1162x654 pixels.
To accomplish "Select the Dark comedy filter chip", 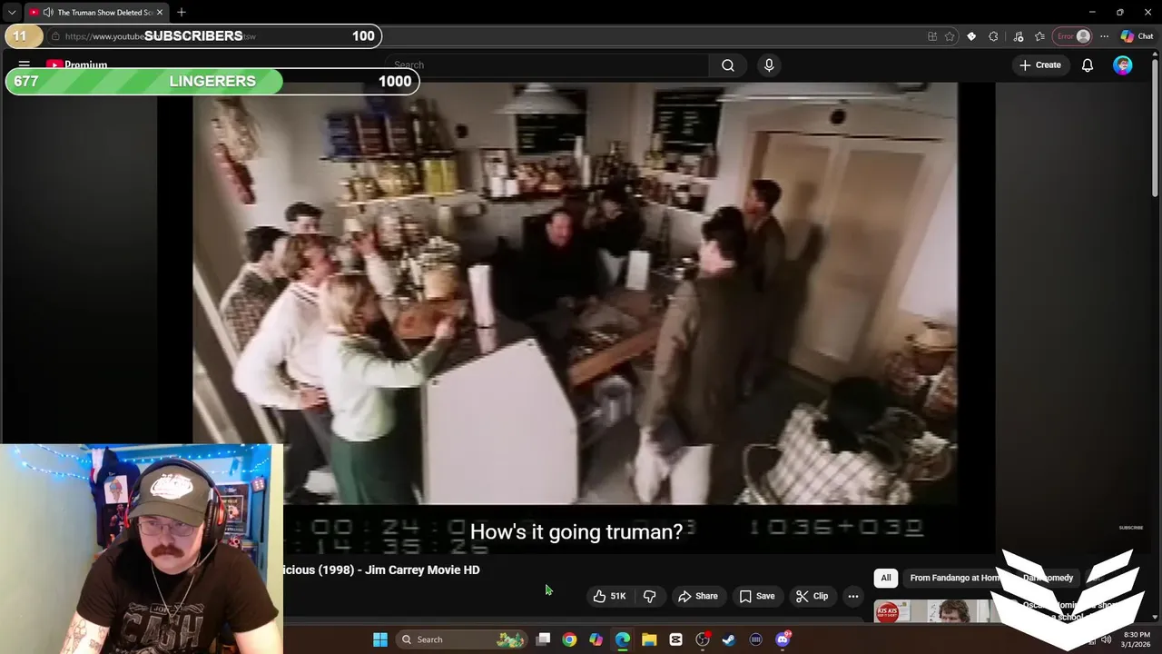I will point(1048,578).
